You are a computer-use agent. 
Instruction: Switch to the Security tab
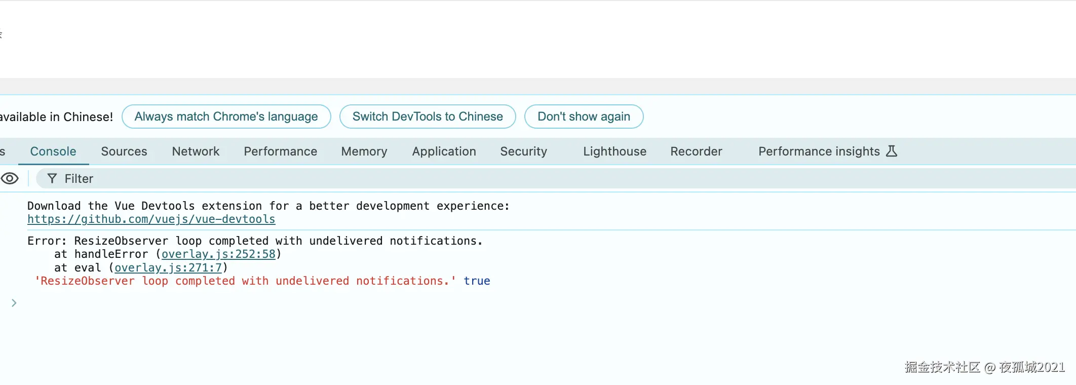point(523,151)
